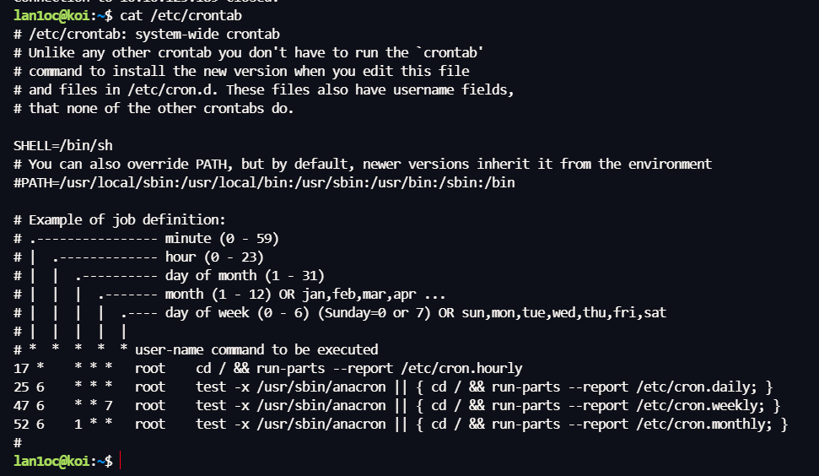The width and height of the screenshot is (819, 476).
Task: Click 'root' in the cron.hourly job line
Action: pyautogui.click(x=150, y=368)
